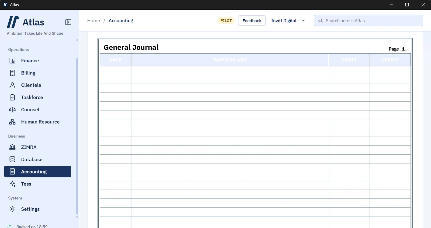Click the CREDIT column header
The image size is (431, 228).
[x=390, y=60]
